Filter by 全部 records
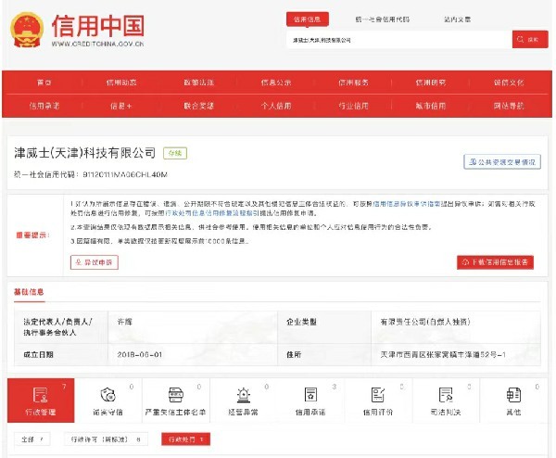Screen dimensions: 556x458 coord(32,439)
